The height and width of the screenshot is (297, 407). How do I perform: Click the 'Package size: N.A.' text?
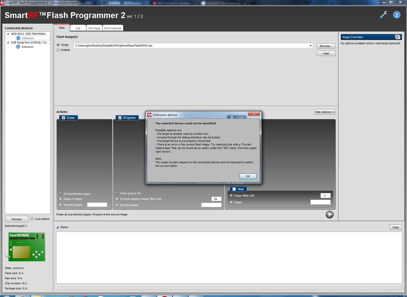tap(16, 288)
